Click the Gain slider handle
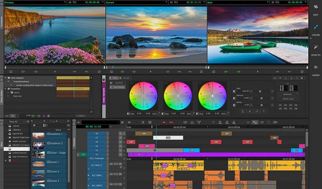This screenshot has height=189, width=322. pos(260,91)
